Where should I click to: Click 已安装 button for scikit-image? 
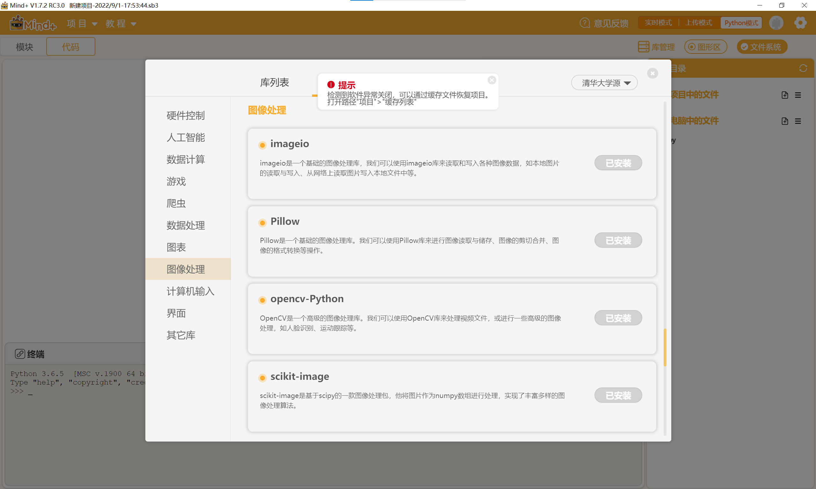[618, 395]
